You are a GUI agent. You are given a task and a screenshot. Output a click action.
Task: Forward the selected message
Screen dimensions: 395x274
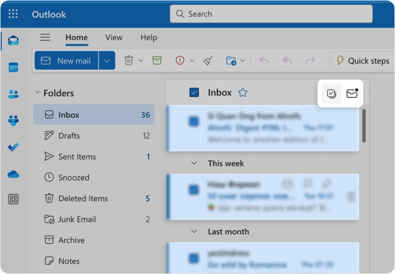310,60
